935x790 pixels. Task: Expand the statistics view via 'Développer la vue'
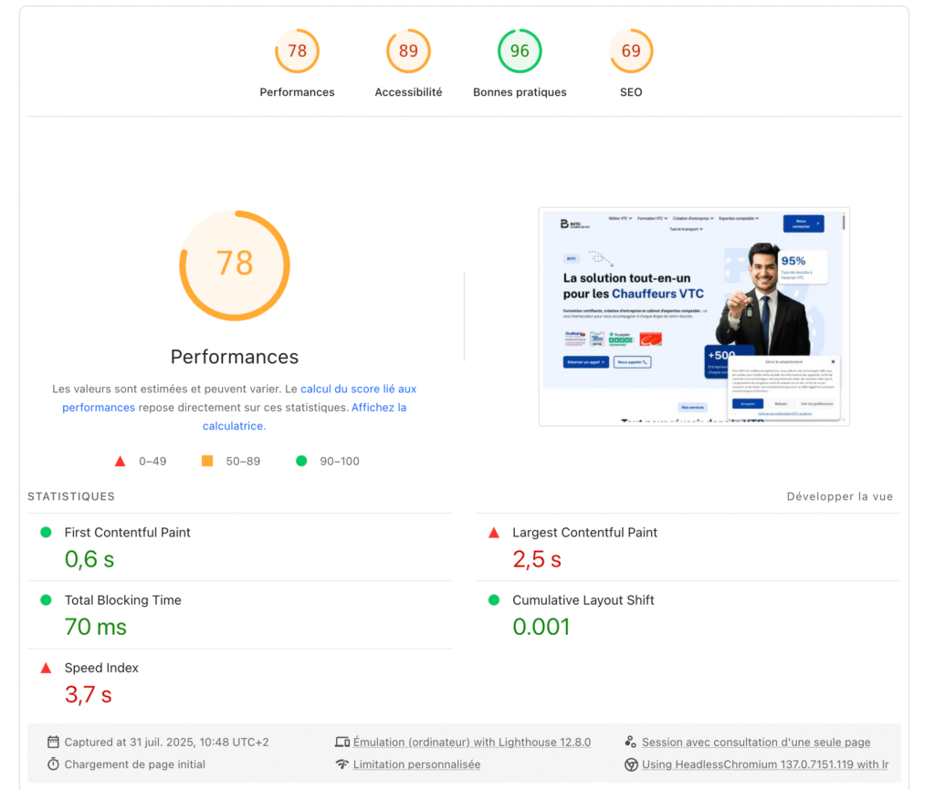click(839, 496)
